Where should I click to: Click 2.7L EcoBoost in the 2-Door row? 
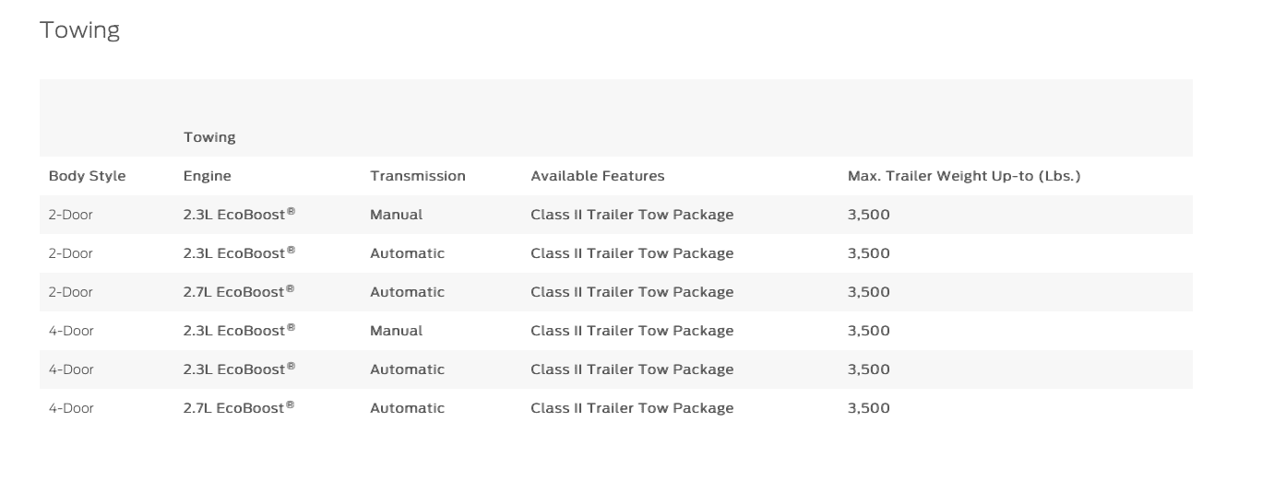click(x=239, y=292)
